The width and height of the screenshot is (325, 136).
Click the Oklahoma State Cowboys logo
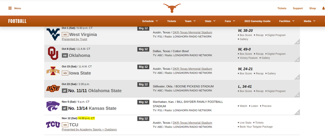pyautogui.click(x=53, y=88)
